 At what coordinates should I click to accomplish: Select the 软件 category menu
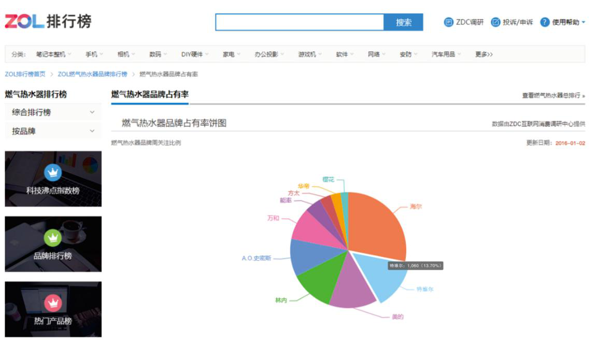pyautogui.click(x=345, y=54)
